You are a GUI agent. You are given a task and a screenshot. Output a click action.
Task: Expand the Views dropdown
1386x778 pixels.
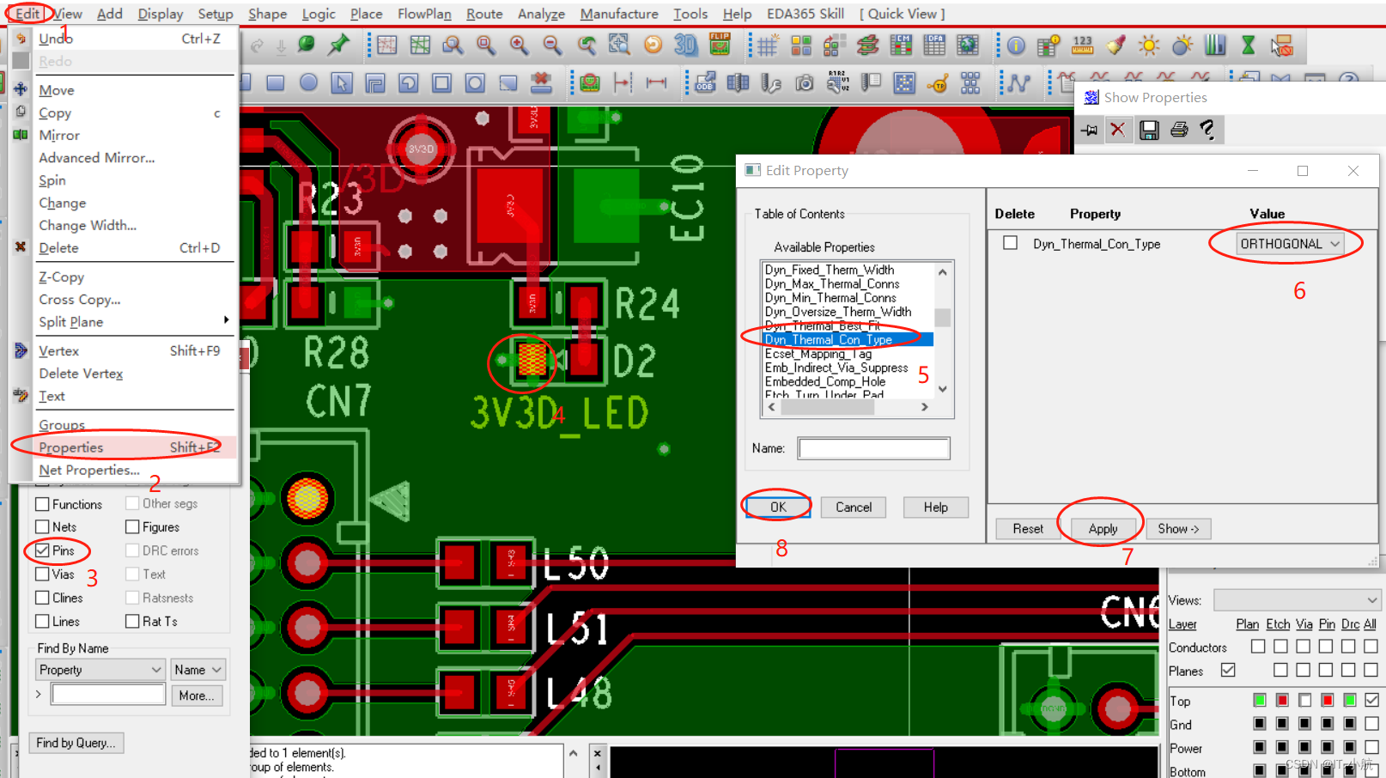[1297, 599]
